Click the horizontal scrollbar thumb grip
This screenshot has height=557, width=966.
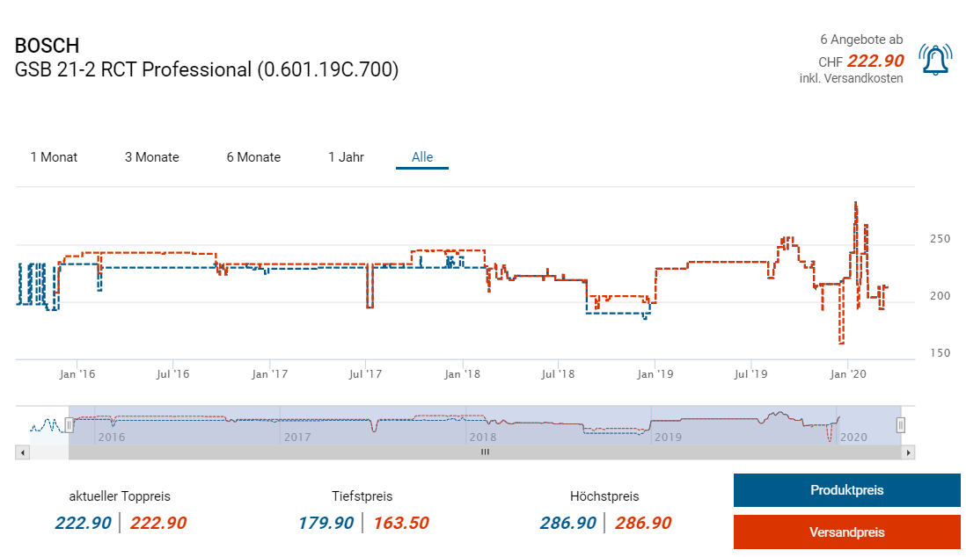tap(485, 452)
